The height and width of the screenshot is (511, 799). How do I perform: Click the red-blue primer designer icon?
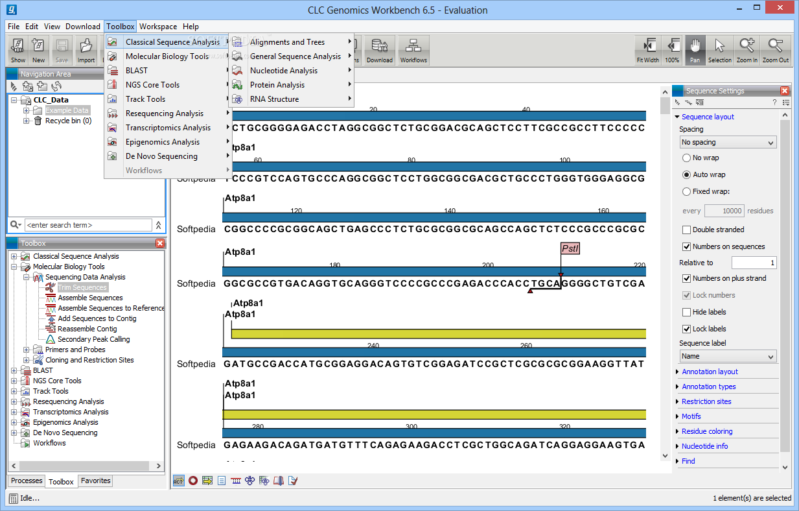[x=236, y=481]
